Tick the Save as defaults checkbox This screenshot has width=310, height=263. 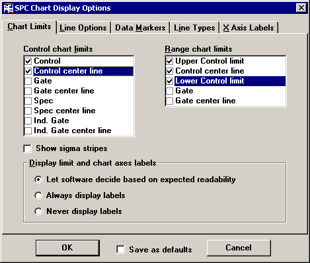tap(120, 250)
